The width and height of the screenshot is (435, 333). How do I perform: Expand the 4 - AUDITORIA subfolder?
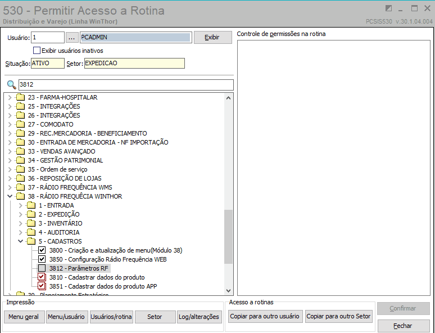(x=21, y=232)
